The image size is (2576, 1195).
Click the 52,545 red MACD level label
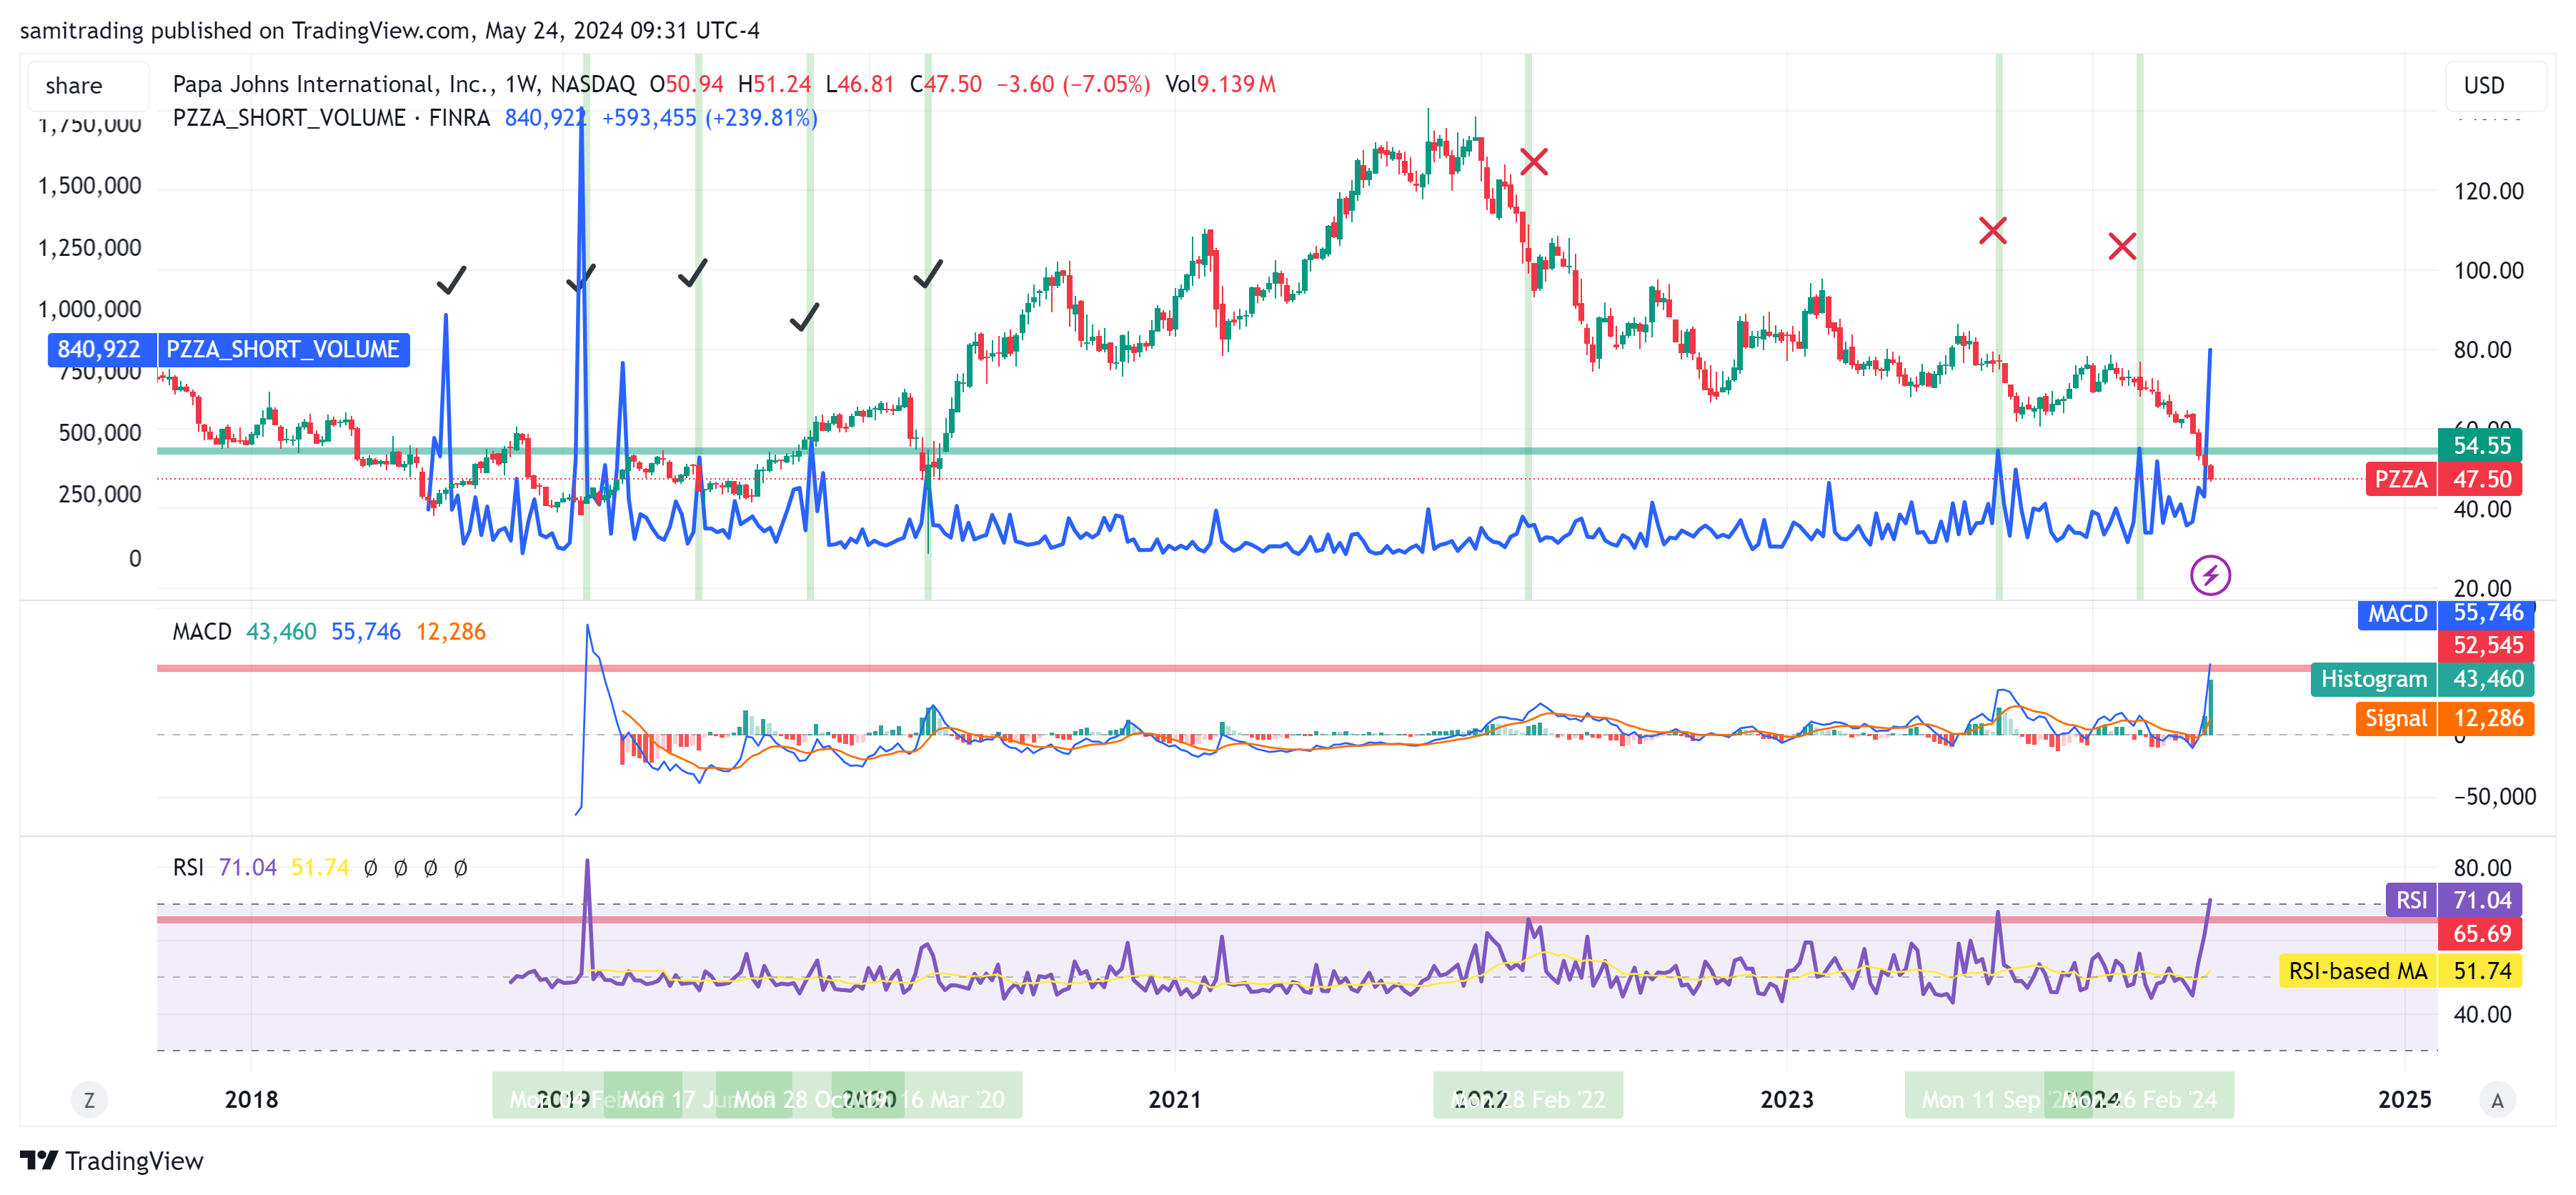(2486, 646)
